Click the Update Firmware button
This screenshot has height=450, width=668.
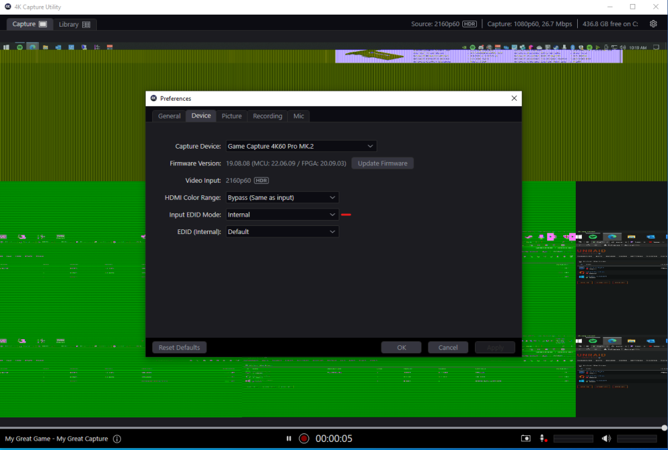point(382,163)
